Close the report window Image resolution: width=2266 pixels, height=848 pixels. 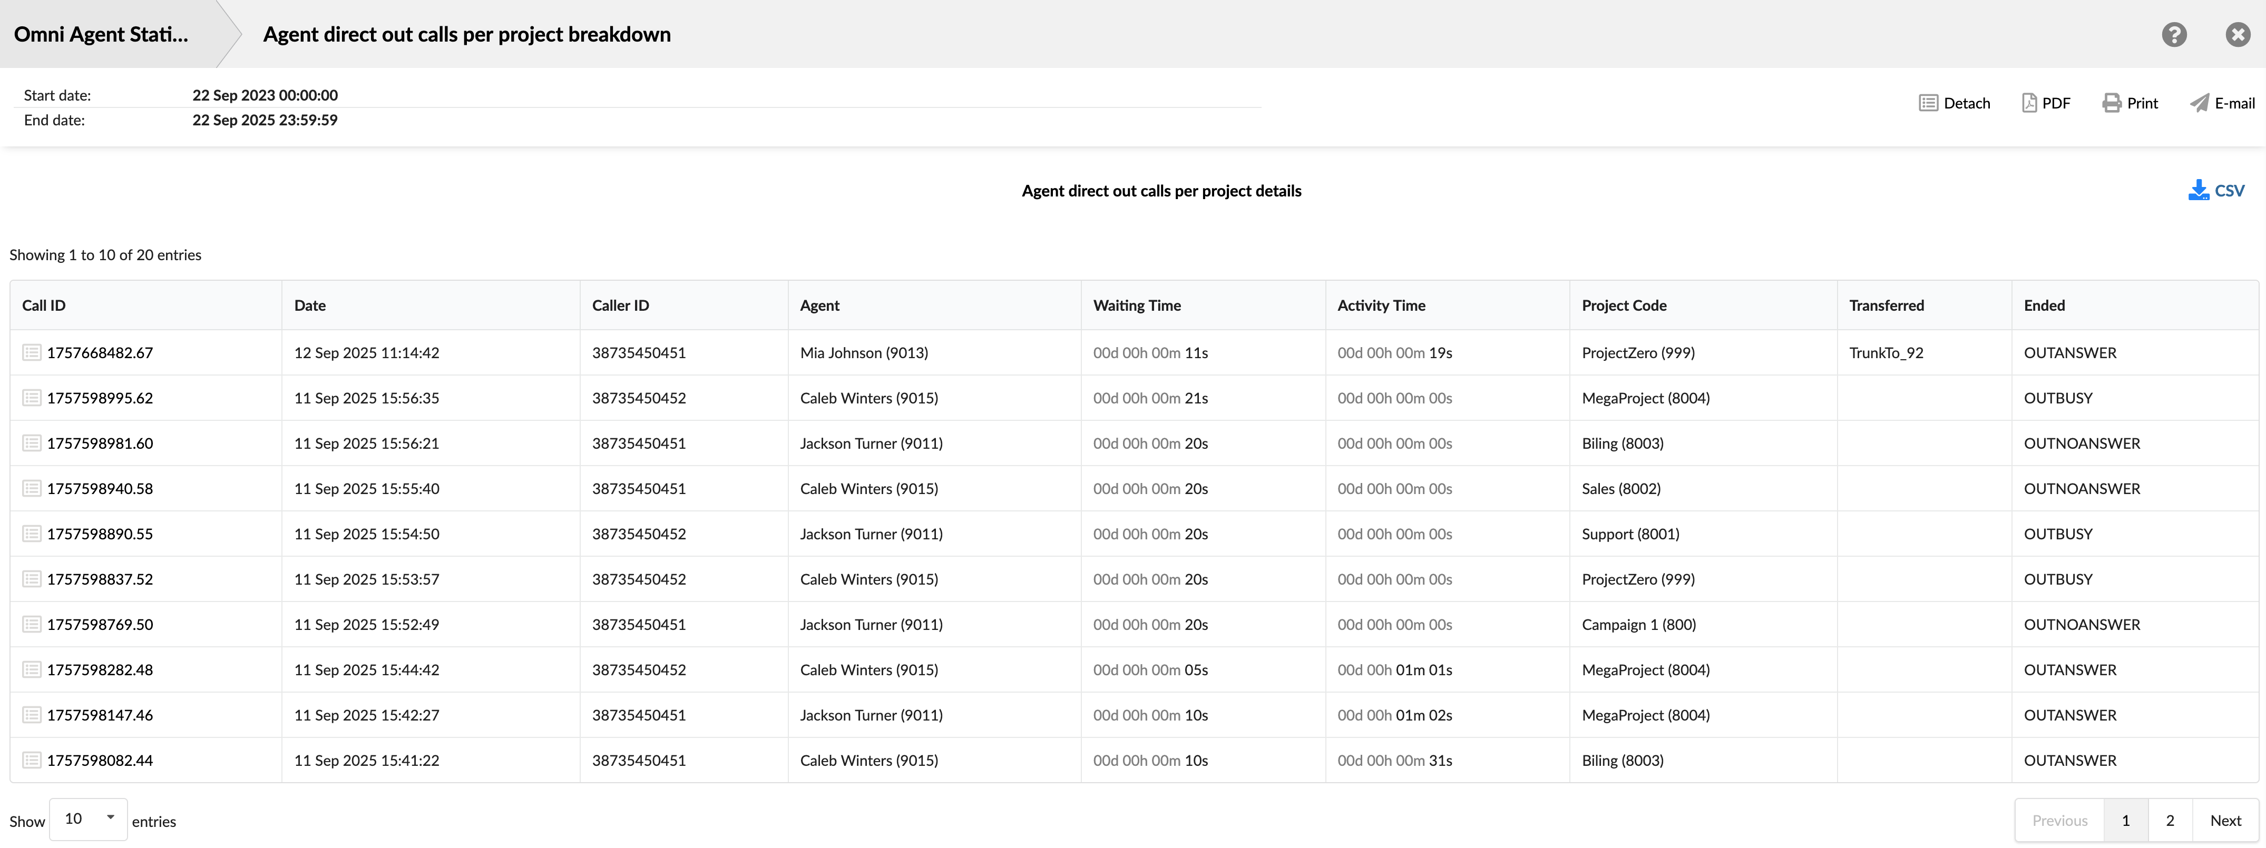(2237, 34)
